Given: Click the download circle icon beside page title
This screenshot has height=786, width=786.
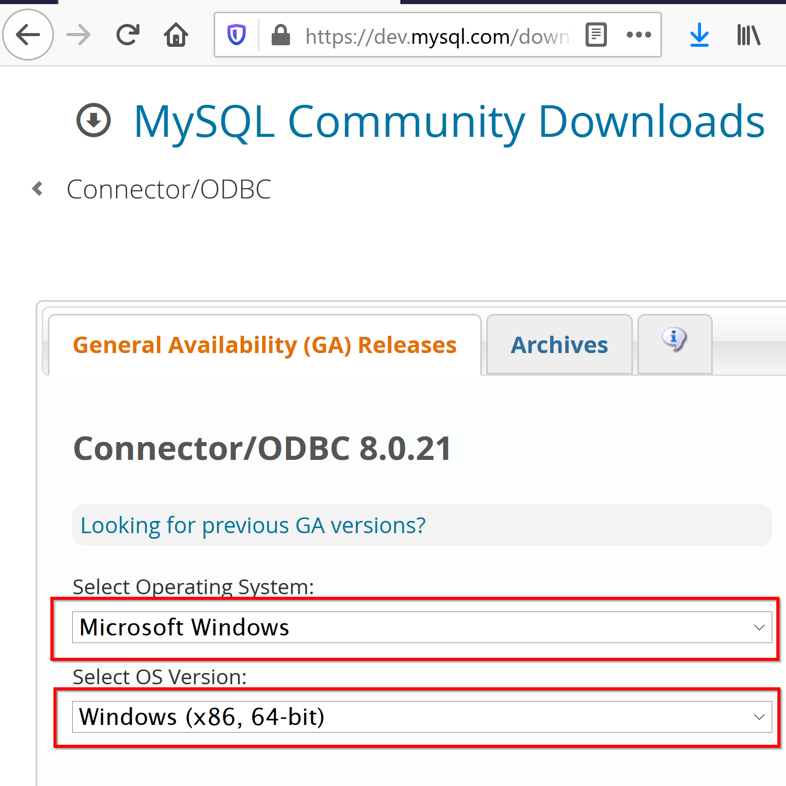Looking at the screenshot, I should tap(94, 121).
